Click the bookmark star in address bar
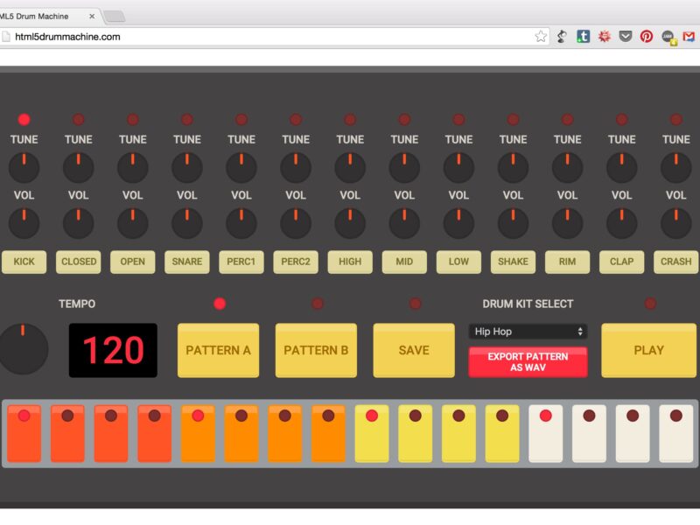Viewport: 700px width, 525px height. (541, 37)
